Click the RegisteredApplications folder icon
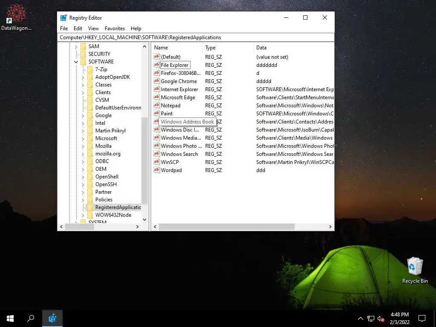This screenshot has width=436, height=327. pos(90,207)
